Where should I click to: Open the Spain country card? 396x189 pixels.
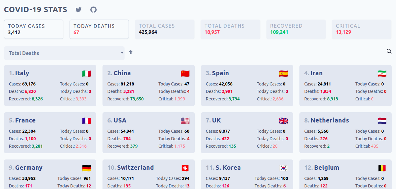[x=247, y=85]
